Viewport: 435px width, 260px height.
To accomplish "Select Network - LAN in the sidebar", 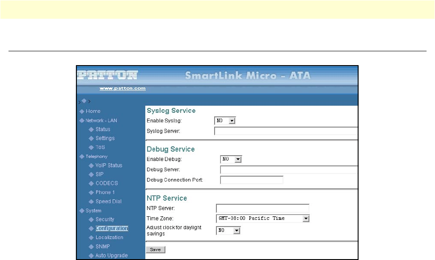I will coord(101,120).
